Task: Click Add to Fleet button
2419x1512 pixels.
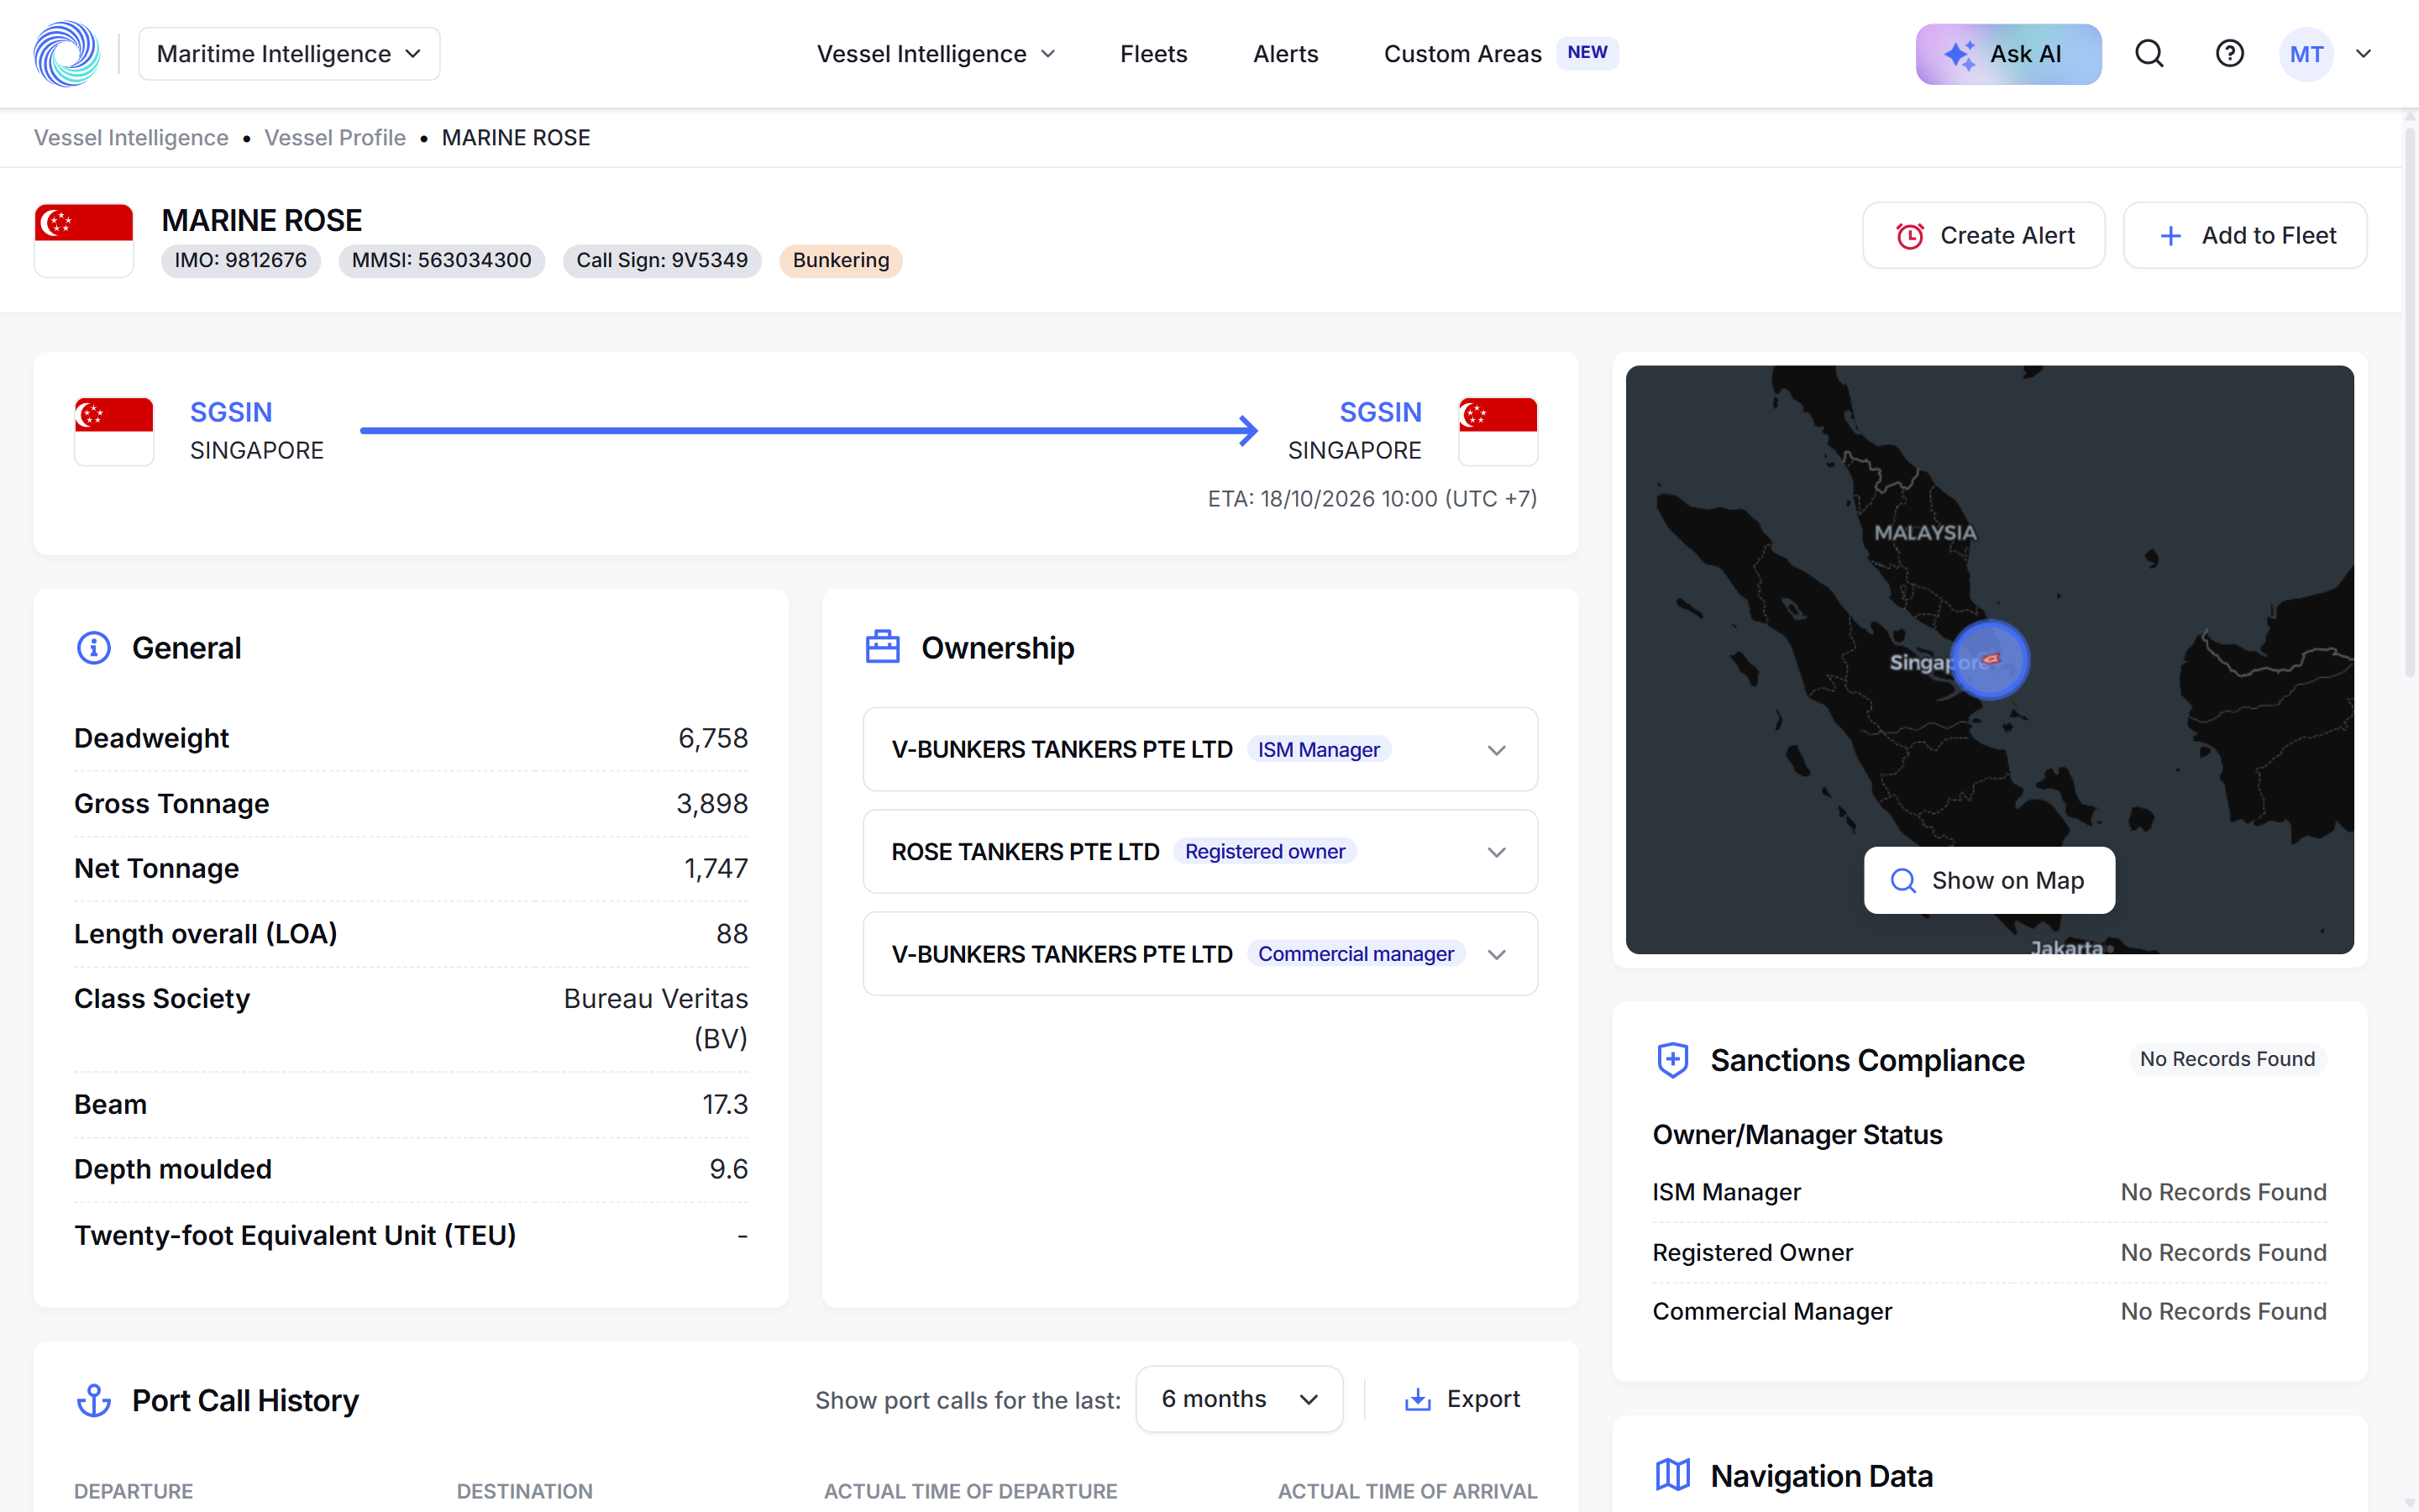Action: (2245, 235)
